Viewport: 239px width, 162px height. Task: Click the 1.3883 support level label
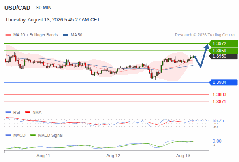pyautogui.click(x=219, y=94)
